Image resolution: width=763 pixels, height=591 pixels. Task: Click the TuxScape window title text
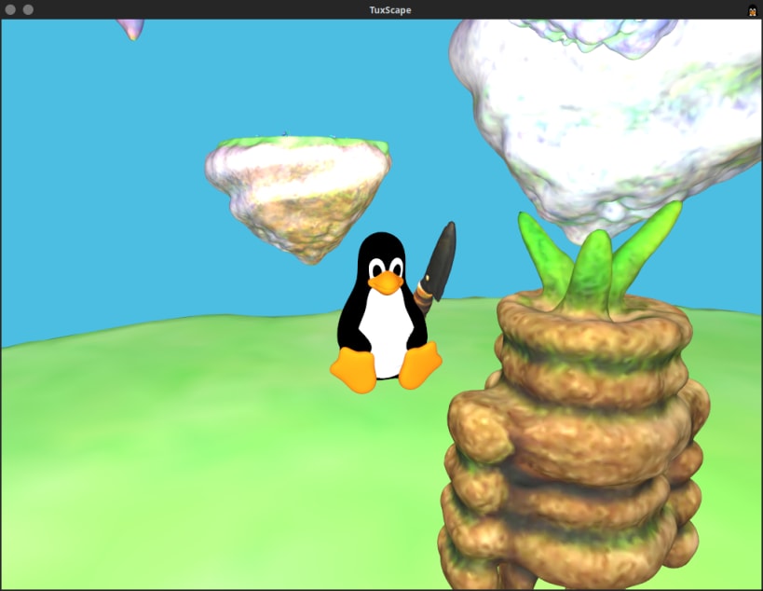tap(390, 10)
